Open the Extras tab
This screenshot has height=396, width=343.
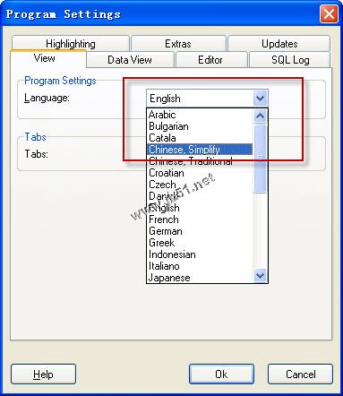pyautogui.click(x=178, y=44)
